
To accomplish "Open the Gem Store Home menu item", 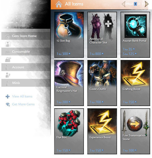I will (x=26, y=36).
